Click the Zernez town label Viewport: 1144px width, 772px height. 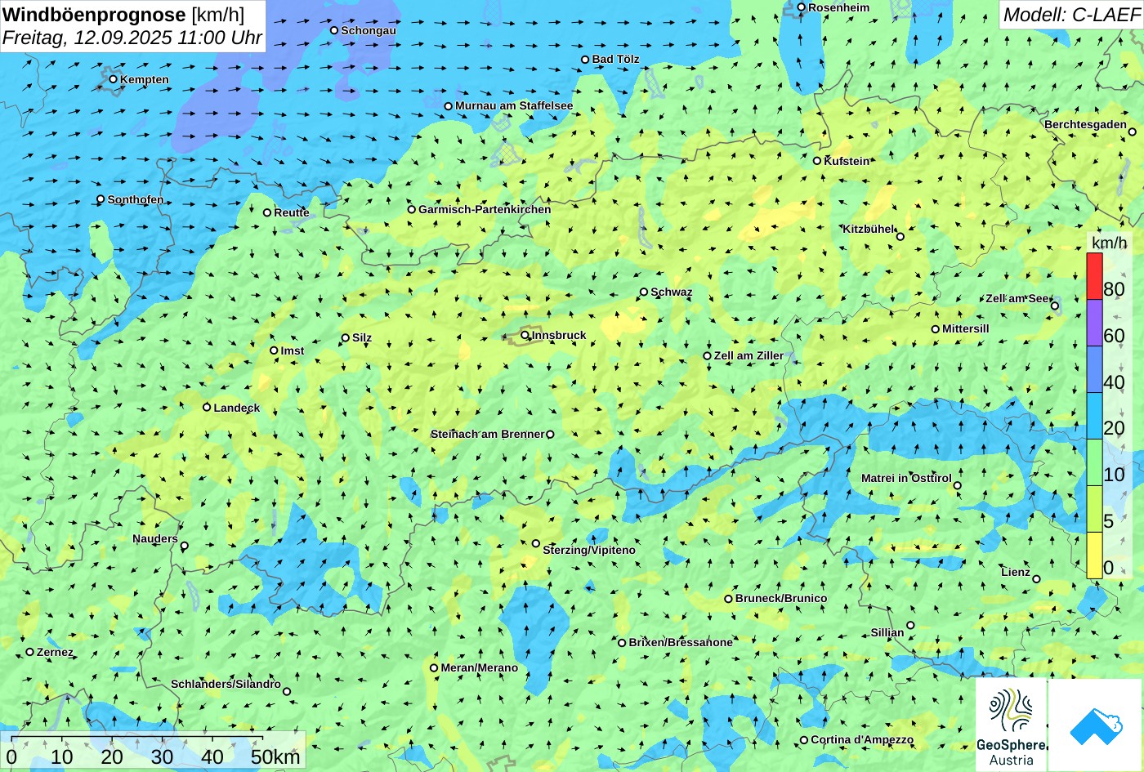point(55,652)
